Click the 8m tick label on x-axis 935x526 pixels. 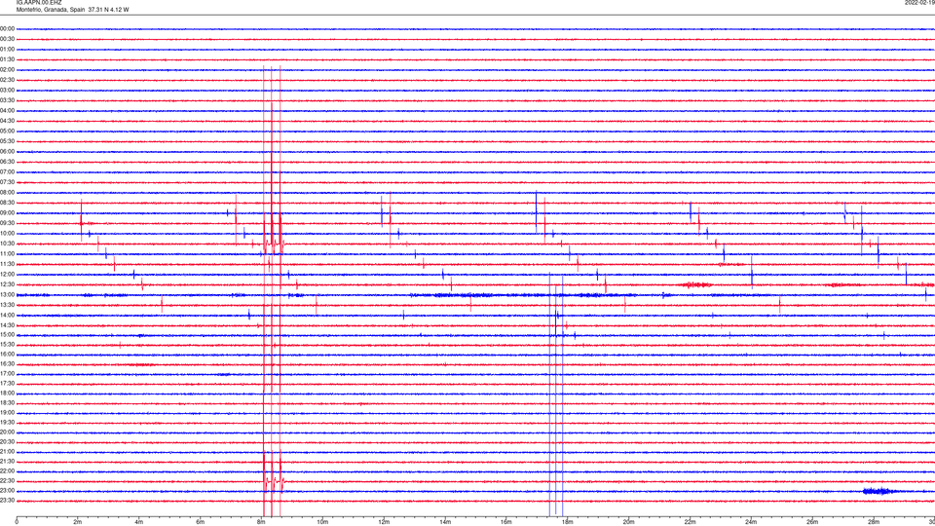click(261, 522)
